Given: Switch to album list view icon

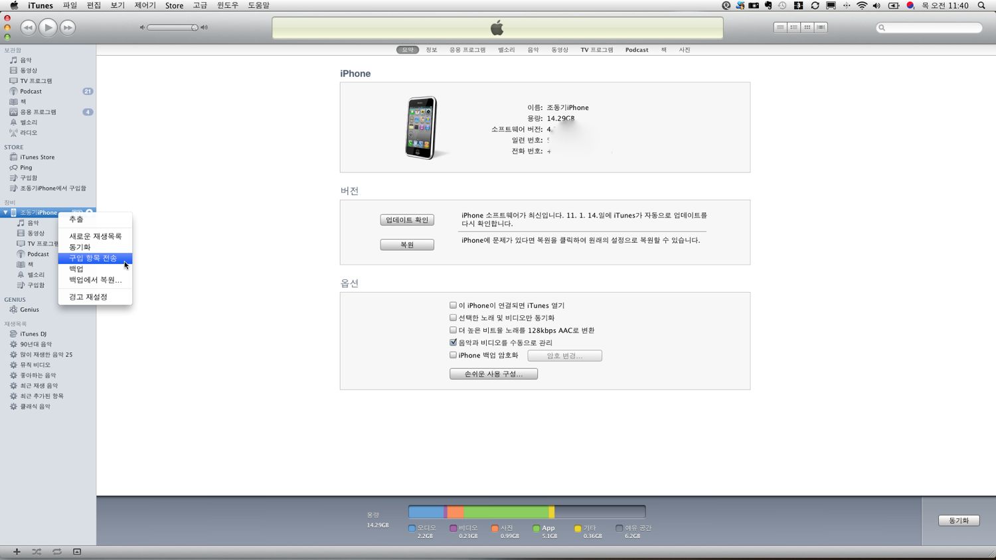Looking at the screenshot, I should click(x=793, y=27).
